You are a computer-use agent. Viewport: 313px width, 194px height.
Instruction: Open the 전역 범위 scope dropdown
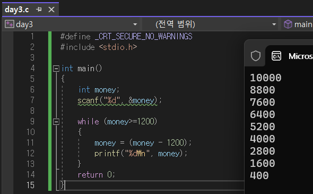click(274, 24)
